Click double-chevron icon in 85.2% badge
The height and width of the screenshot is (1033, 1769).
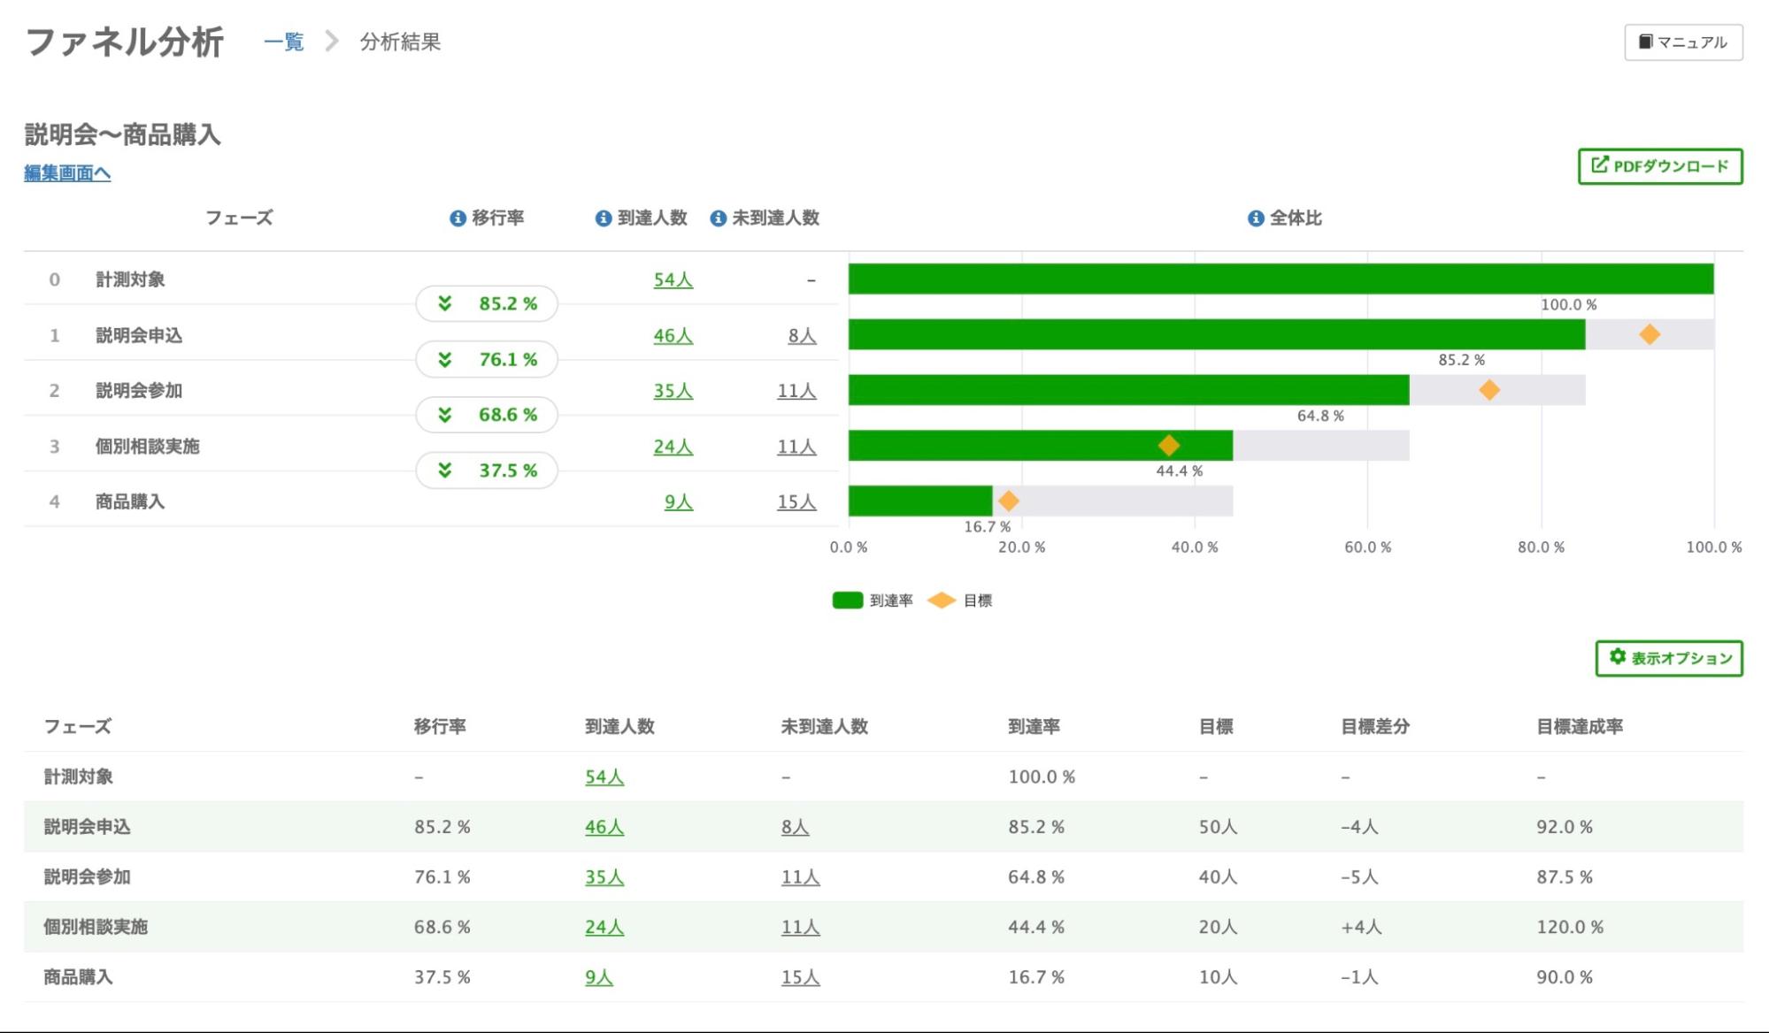pos(445,303)
